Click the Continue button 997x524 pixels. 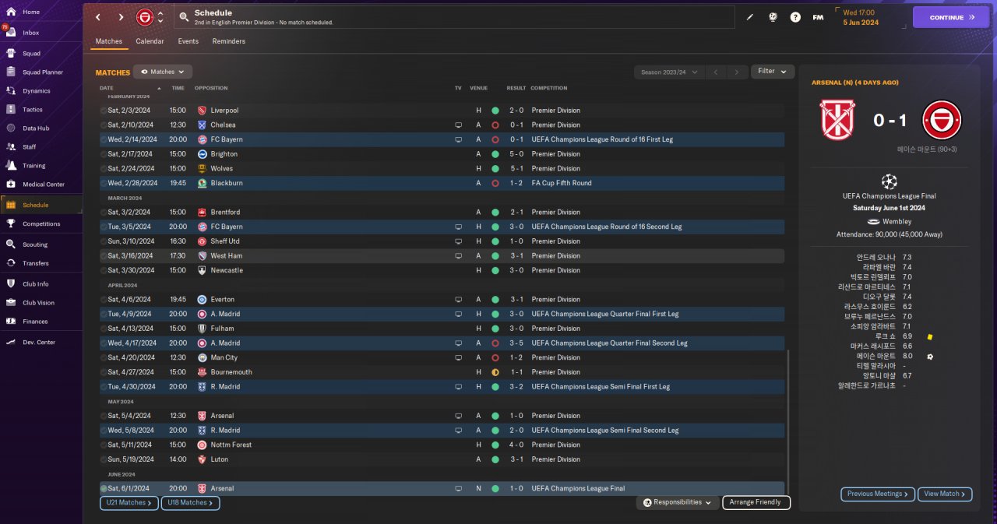(x=951, y=17)
